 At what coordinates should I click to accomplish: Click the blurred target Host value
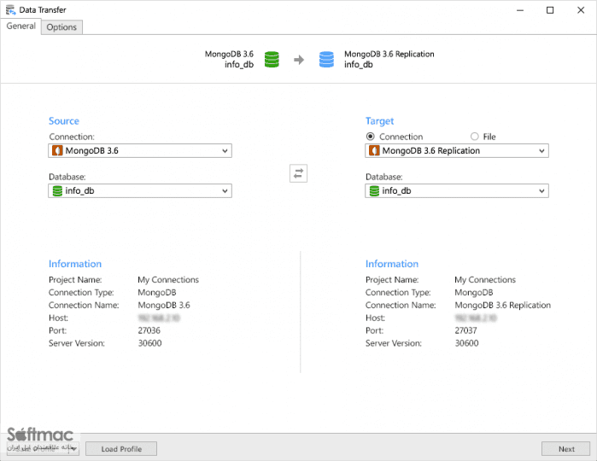476,318
